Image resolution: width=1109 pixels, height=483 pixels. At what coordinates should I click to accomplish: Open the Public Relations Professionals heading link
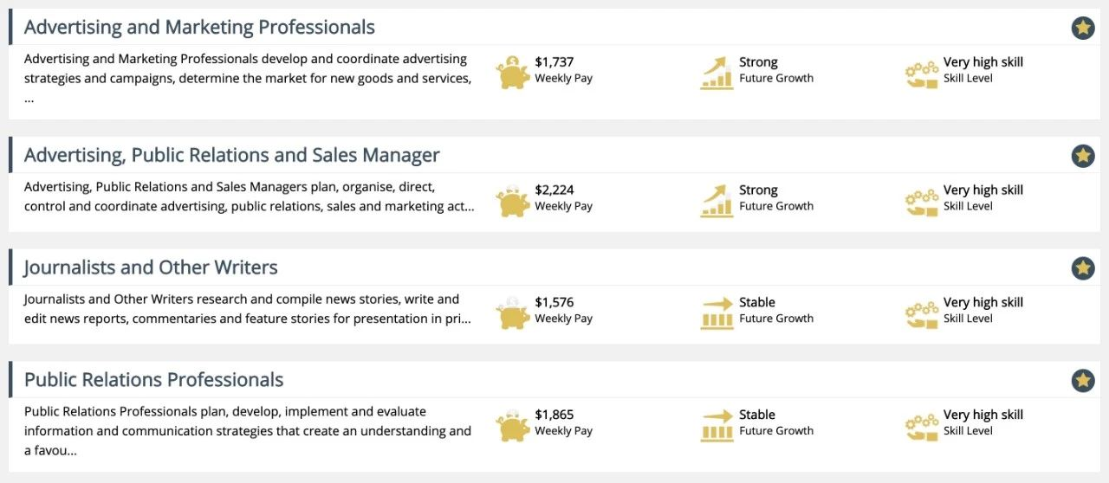(x=153, y=380)
